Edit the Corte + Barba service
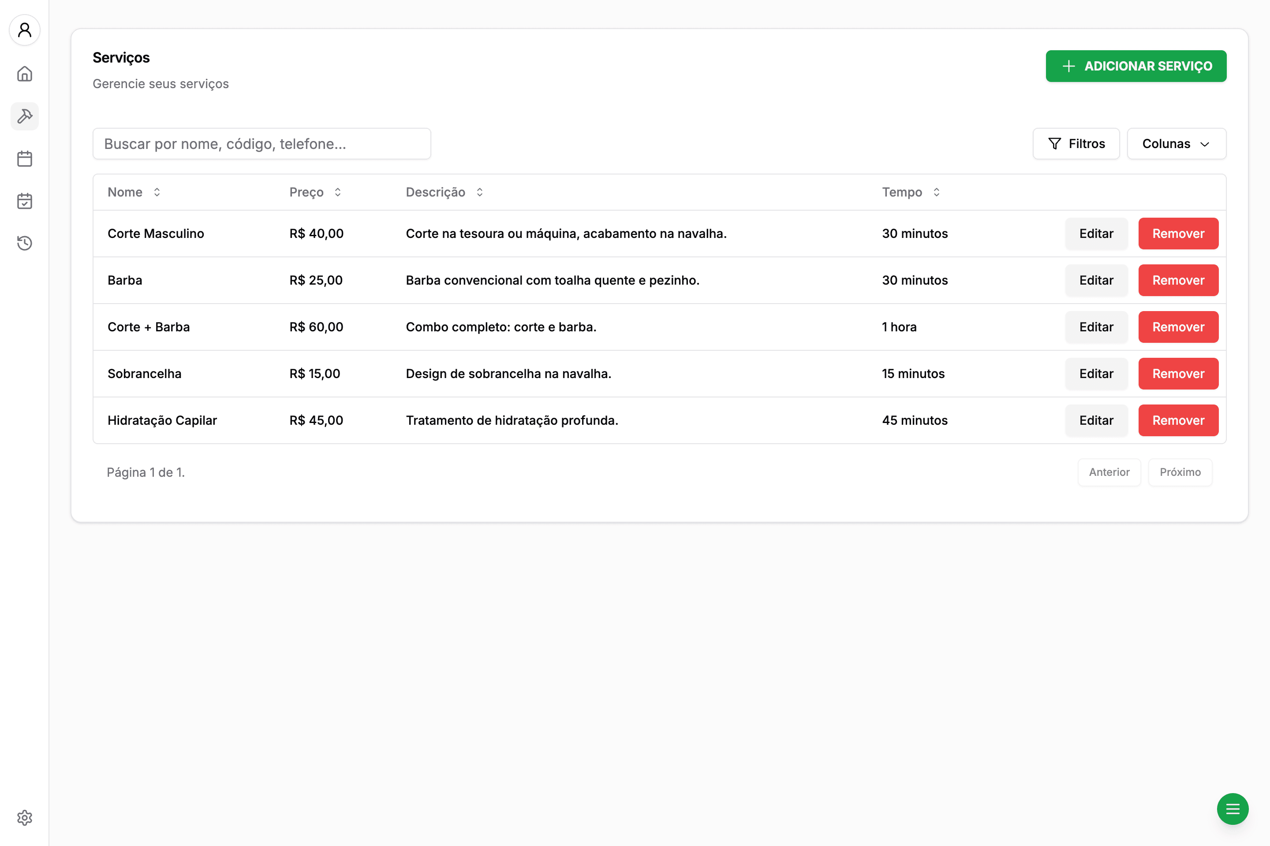 (1096, 327)
